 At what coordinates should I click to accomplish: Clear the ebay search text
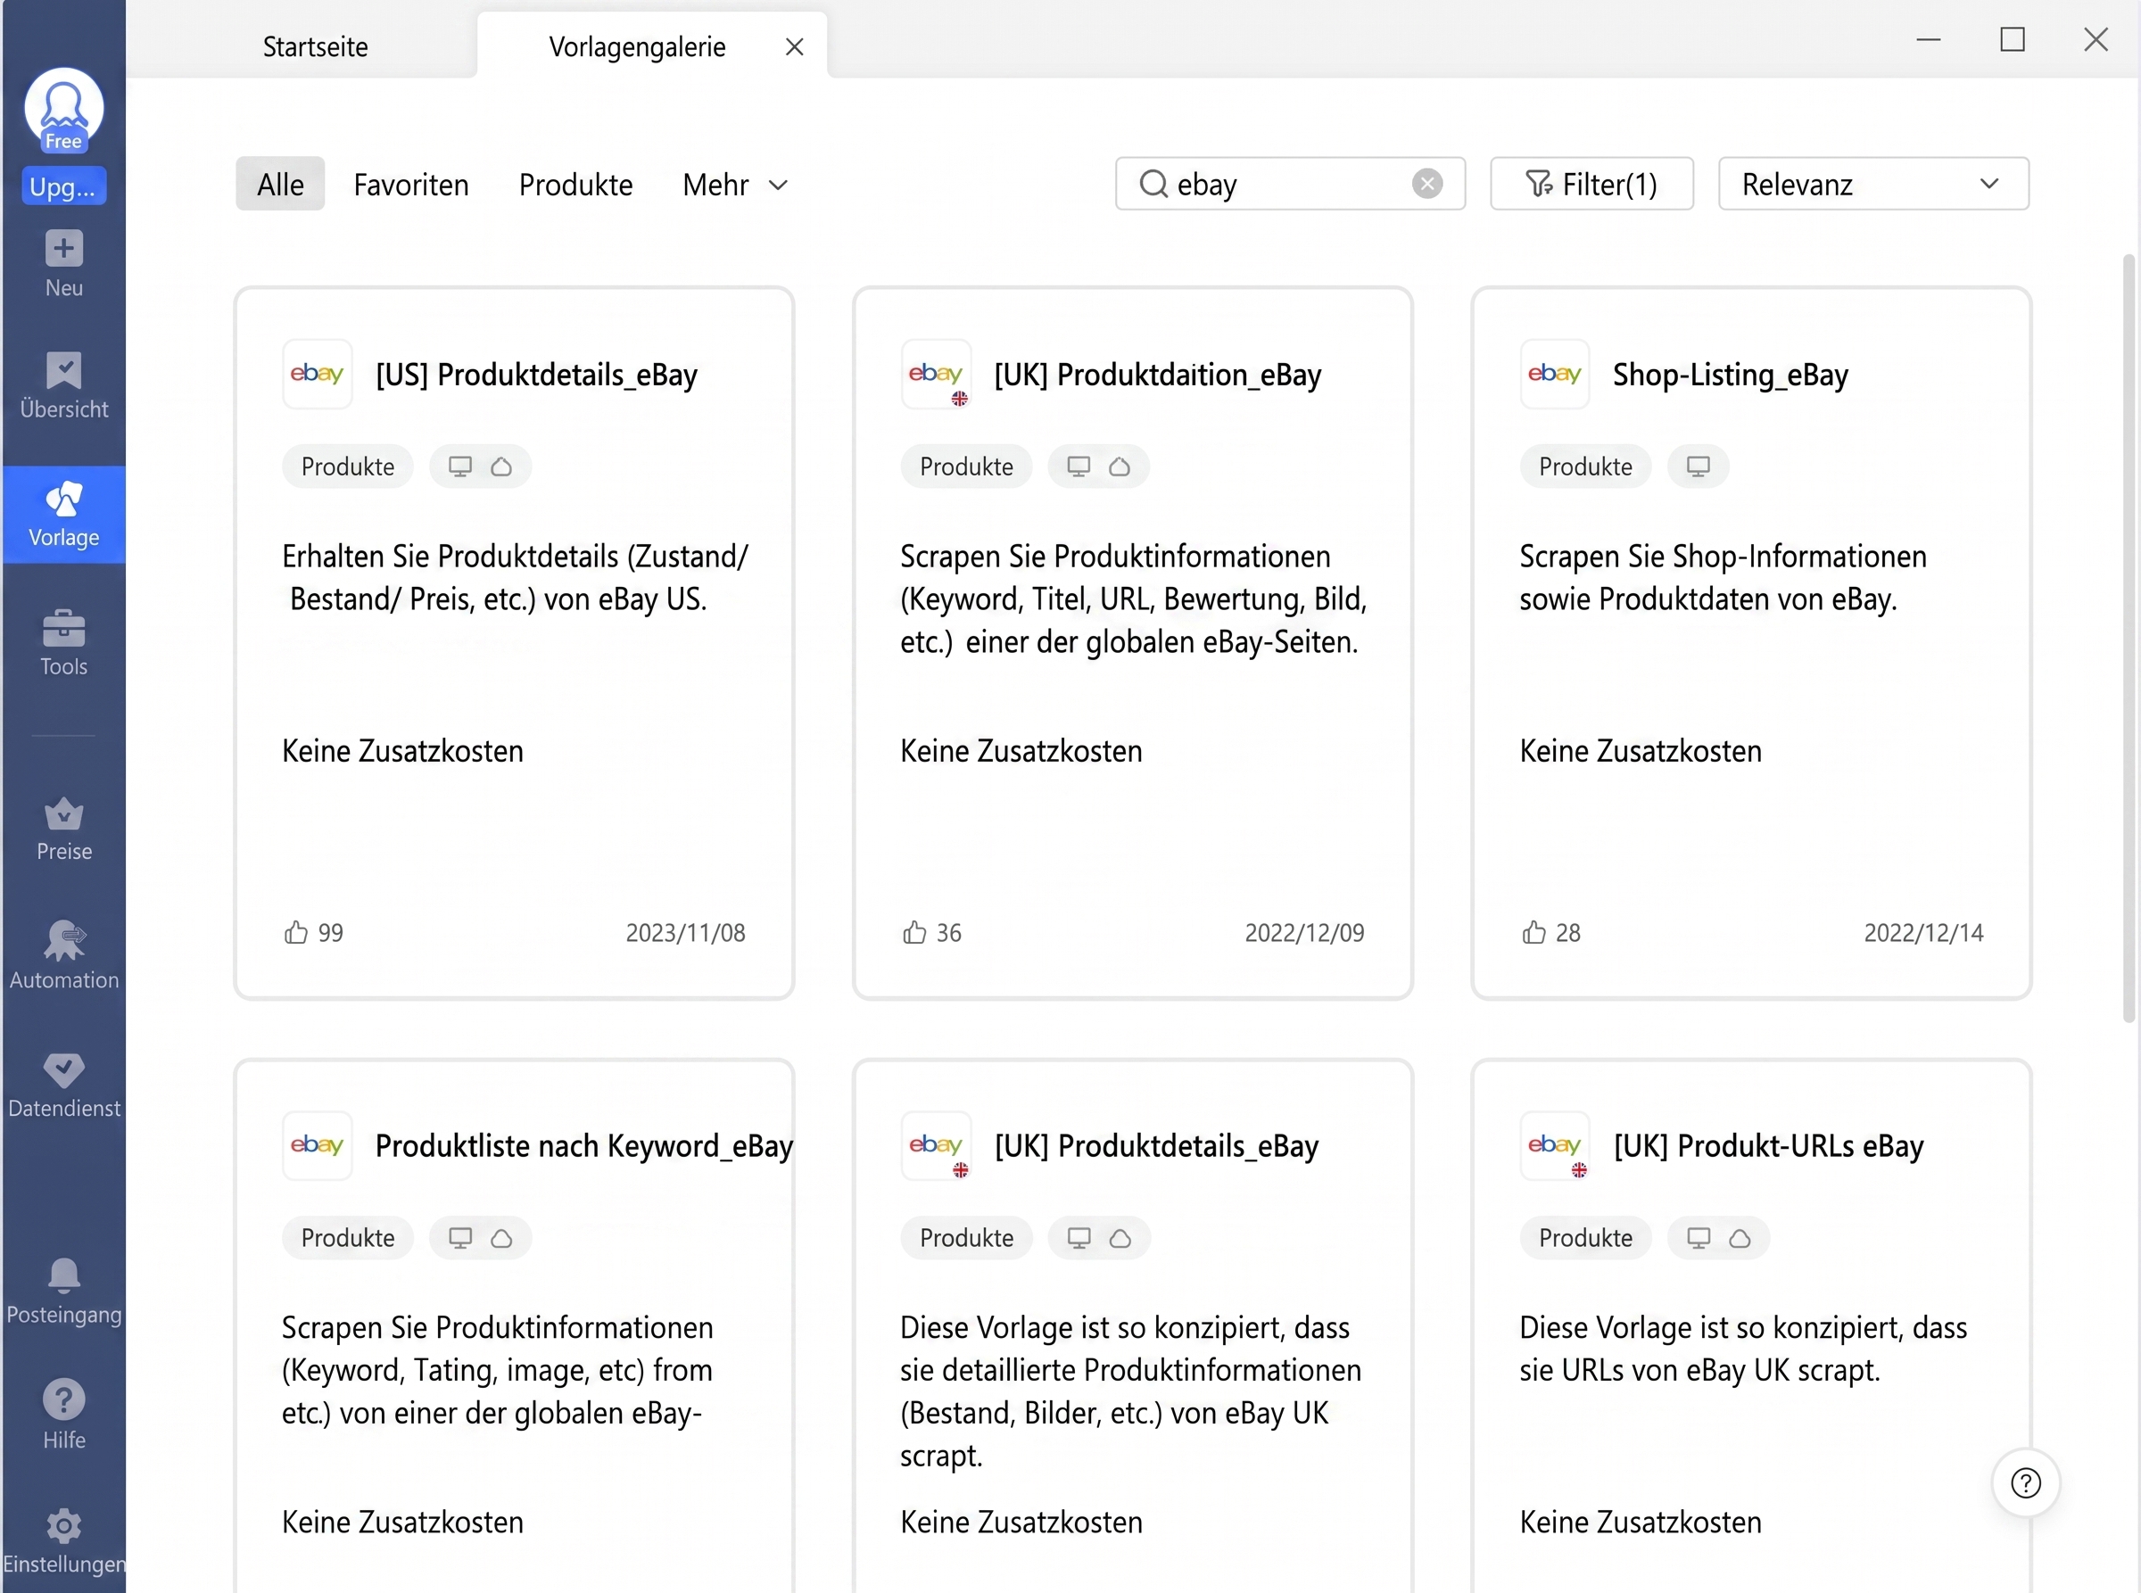(1427, 183)
